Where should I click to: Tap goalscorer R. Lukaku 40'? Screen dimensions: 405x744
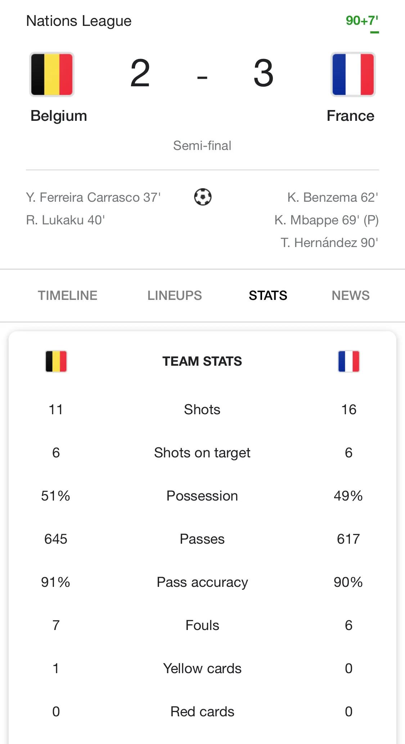coord(66,220)
